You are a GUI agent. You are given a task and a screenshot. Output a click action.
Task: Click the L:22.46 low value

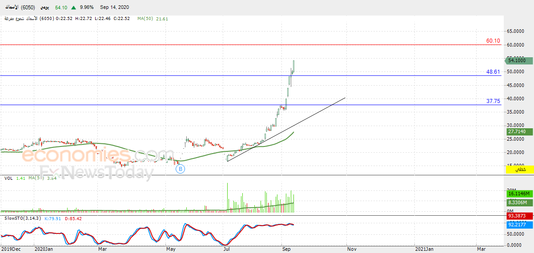tap(102, 19)
